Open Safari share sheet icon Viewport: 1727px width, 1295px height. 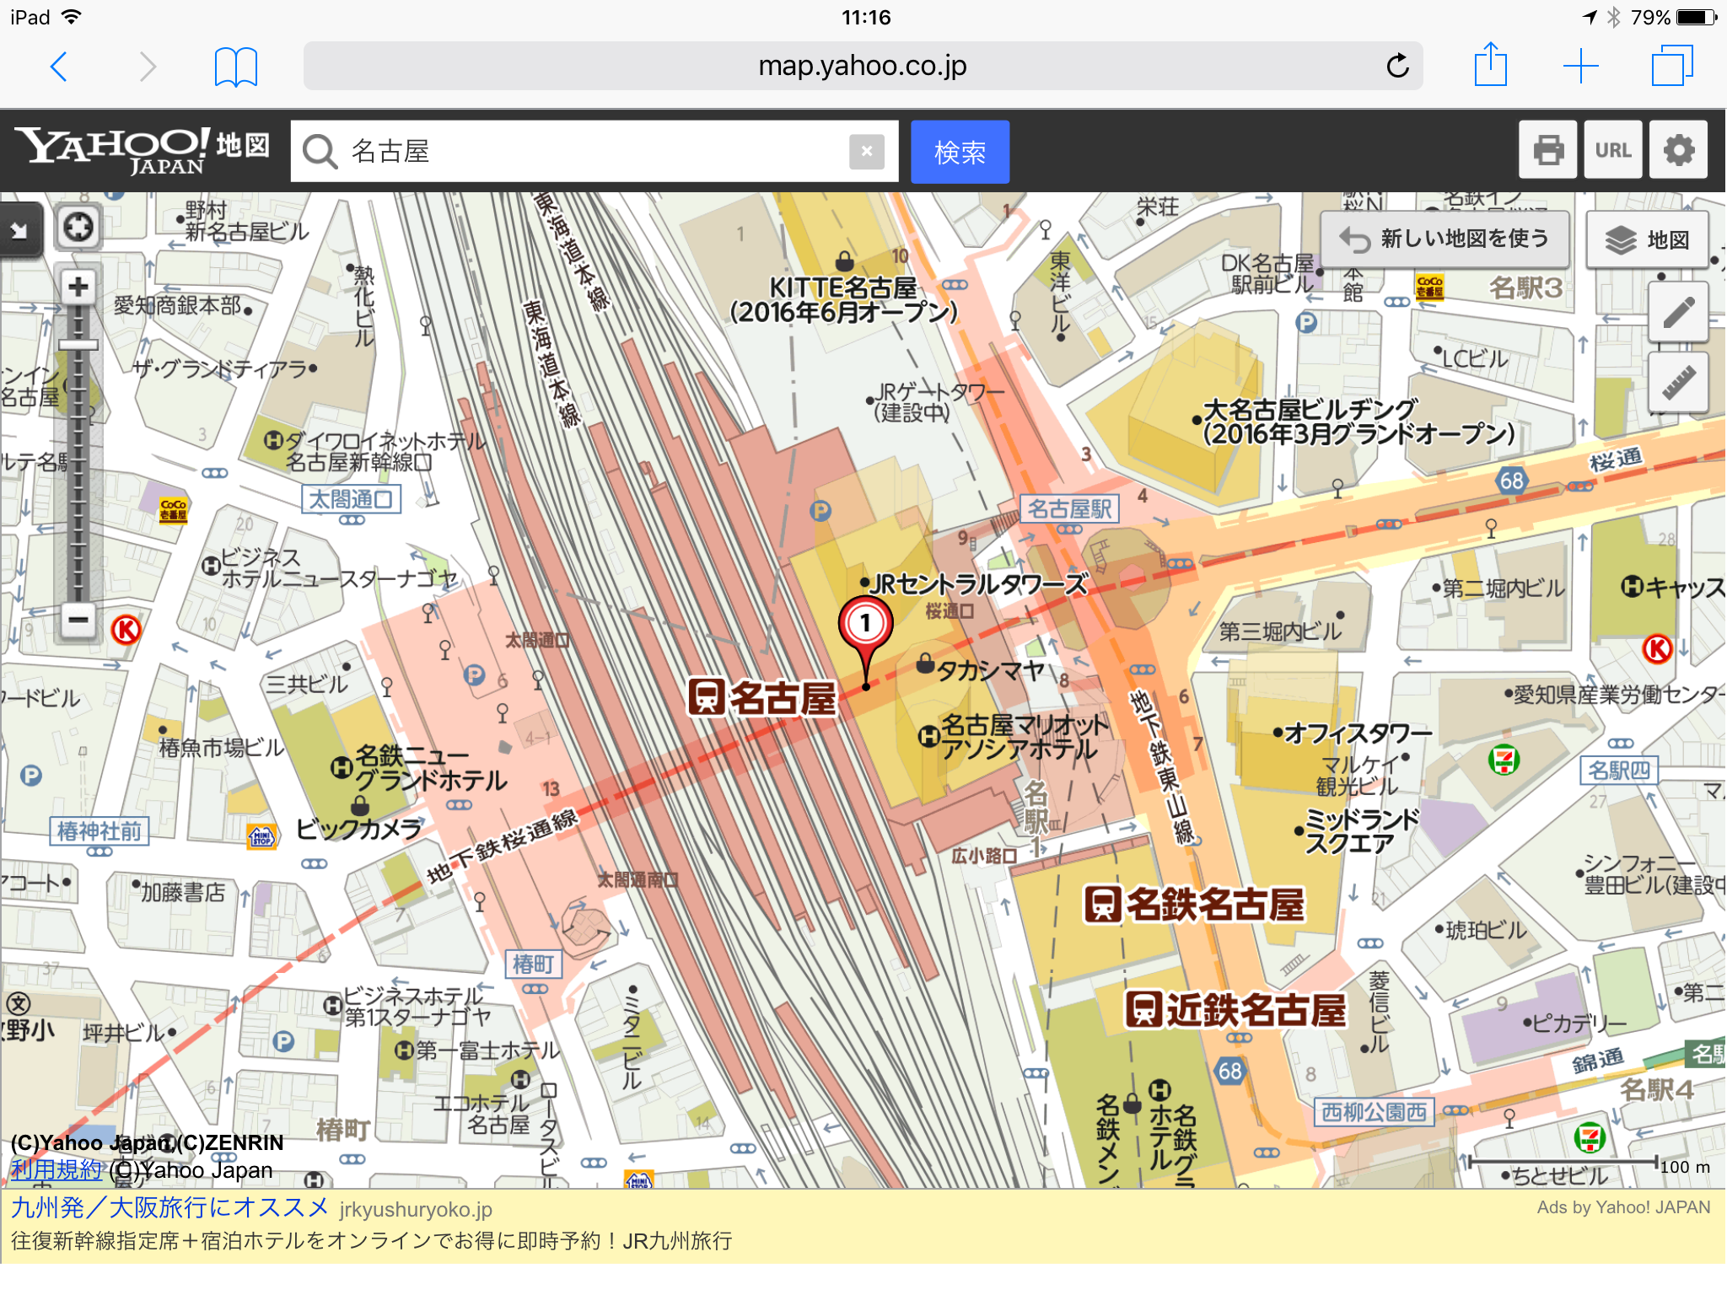click(1490, 64)
